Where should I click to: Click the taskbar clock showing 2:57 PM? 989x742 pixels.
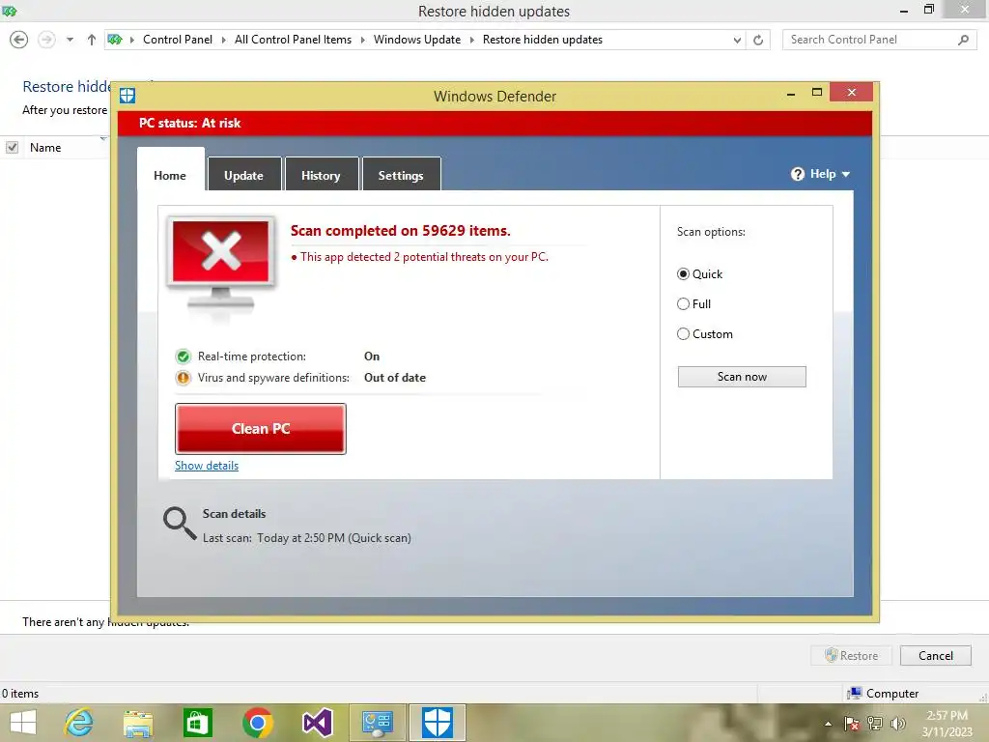947,724
